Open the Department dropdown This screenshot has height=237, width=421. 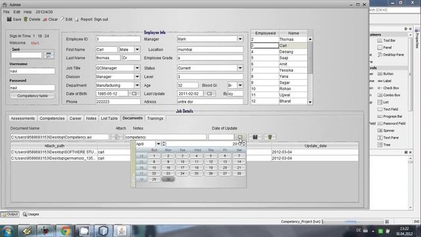coord(137,85)
